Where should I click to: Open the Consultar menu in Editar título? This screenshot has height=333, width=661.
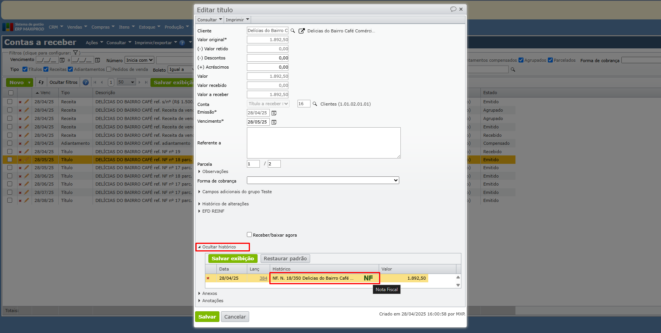[210, 20]
